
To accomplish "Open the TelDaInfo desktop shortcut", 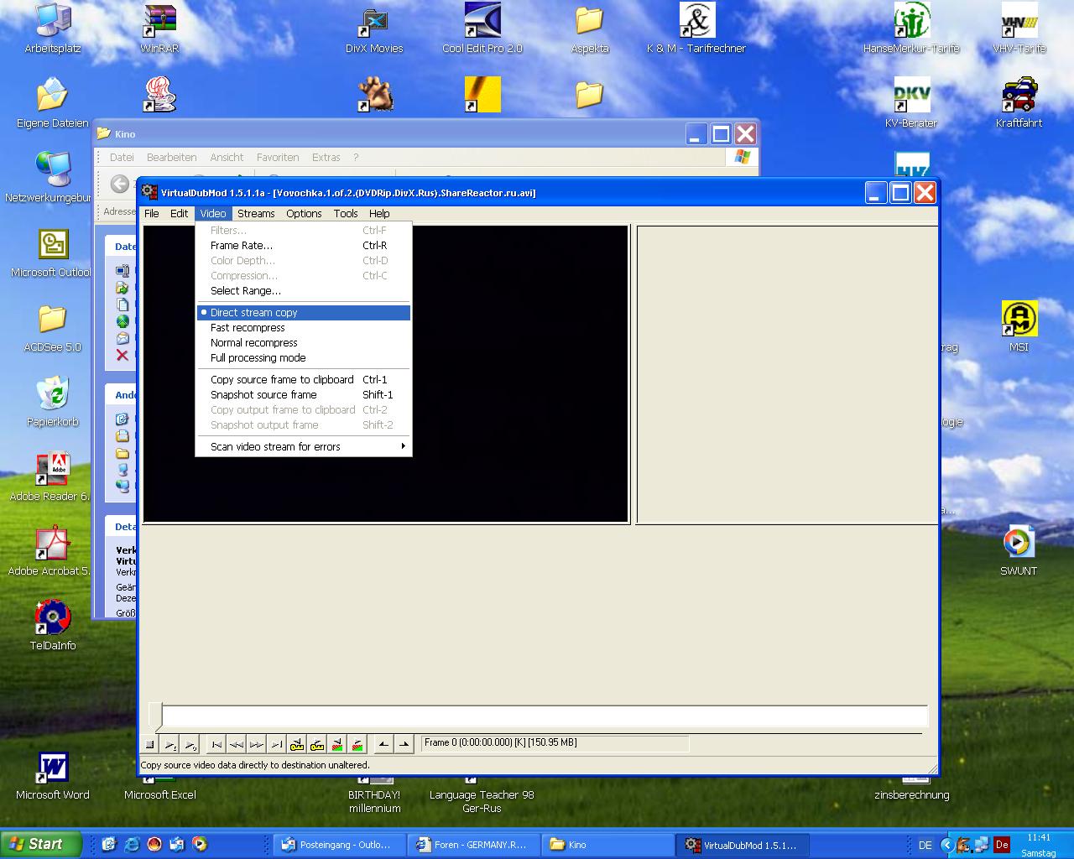I will point(53,626).
